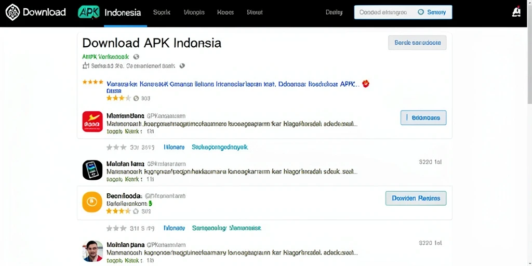
Task: Click the globe icon next to AMPK Konkenoosk
Action: point(136,57)
